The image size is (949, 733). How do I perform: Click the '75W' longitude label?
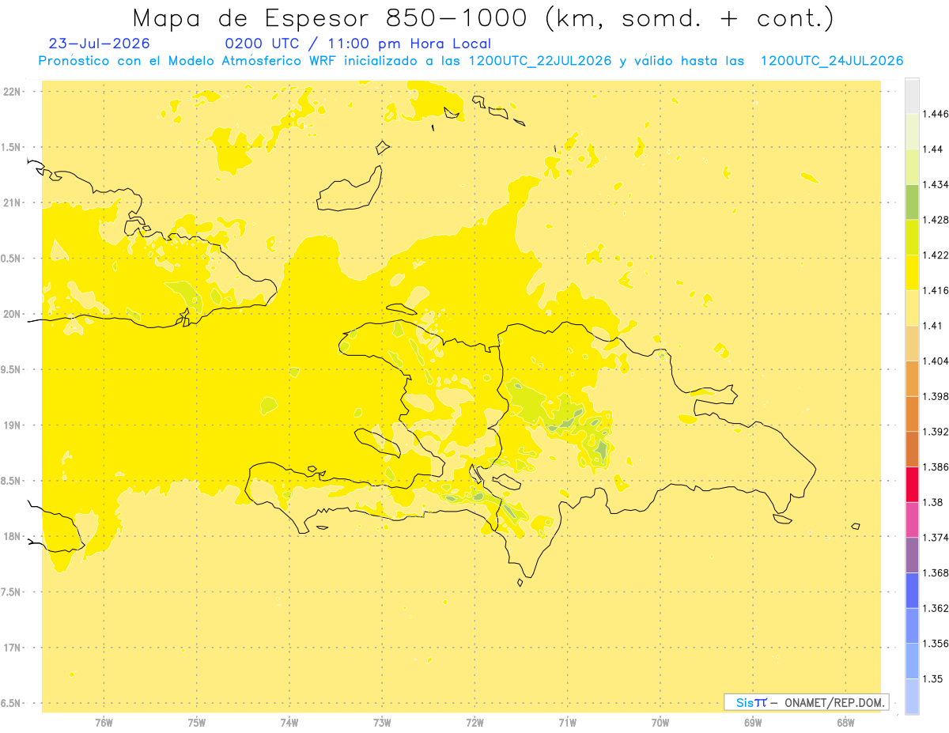(196, 722)
